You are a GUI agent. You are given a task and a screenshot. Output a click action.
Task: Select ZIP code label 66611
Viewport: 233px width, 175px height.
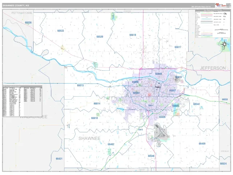[x=151, y=105]
